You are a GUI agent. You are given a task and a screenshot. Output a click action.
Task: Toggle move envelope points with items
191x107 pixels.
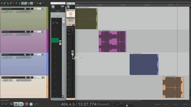pos(31,3)
